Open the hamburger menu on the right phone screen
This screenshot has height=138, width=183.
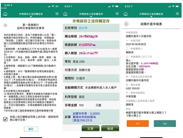pos(177,14)
